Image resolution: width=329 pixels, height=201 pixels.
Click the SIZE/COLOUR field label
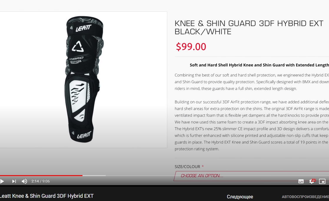click(187, 167)
